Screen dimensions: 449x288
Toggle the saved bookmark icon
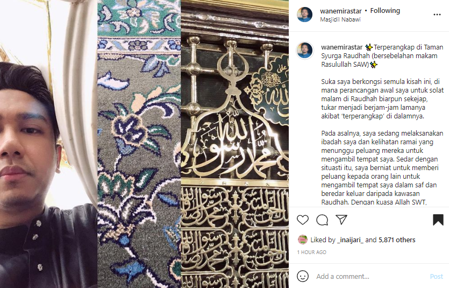pos(438,220)
